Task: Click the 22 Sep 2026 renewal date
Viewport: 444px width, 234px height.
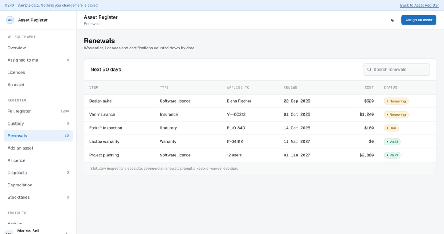Action: coord(297,101)
